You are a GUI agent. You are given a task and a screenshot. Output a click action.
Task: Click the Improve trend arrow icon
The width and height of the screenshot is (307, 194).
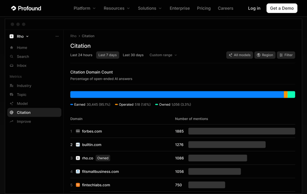(x=12, y=122)
